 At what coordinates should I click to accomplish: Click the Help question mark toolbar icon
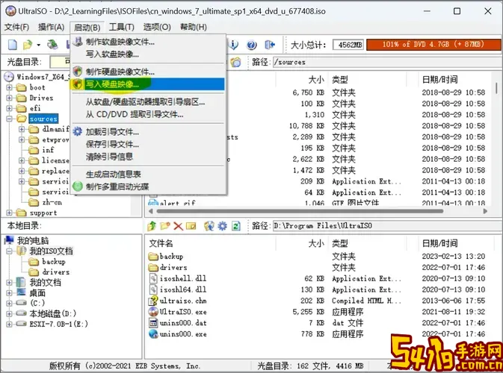click(x=251, y=45)
